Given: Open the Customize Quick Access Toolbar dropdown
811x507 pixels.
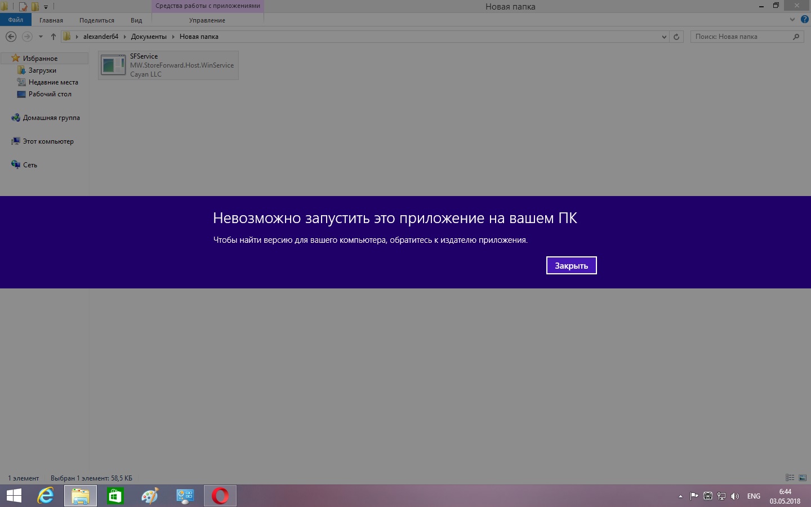Looking at the screenshot, I should 46,7.
